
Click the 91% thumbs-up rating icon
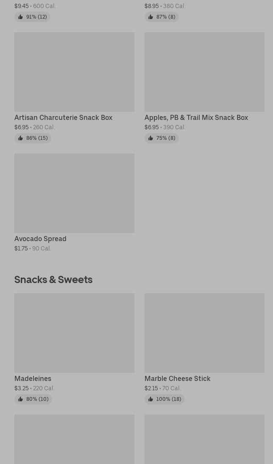(20, 17)
